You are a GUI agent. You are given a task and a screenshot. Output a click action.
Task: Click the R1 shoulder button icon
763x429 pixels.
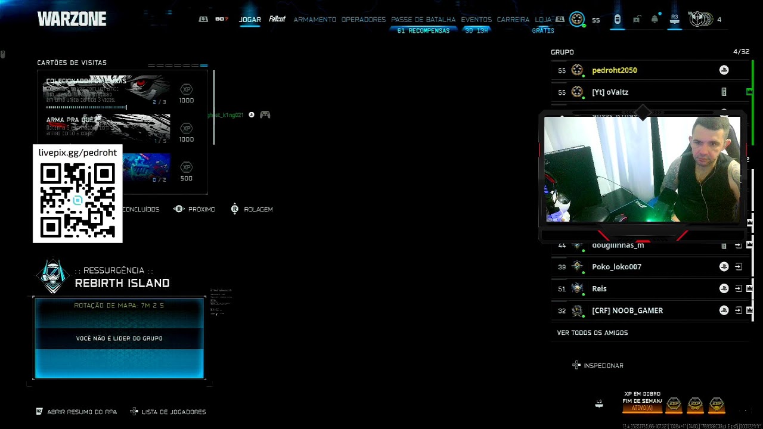[560, 20]
